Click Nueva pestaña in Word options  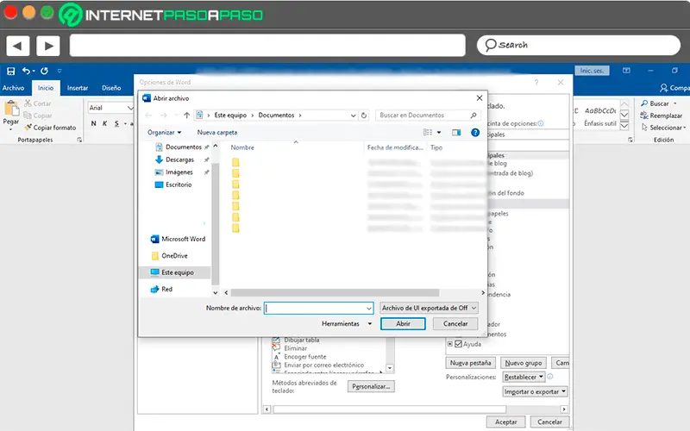[x=470, y=363]
